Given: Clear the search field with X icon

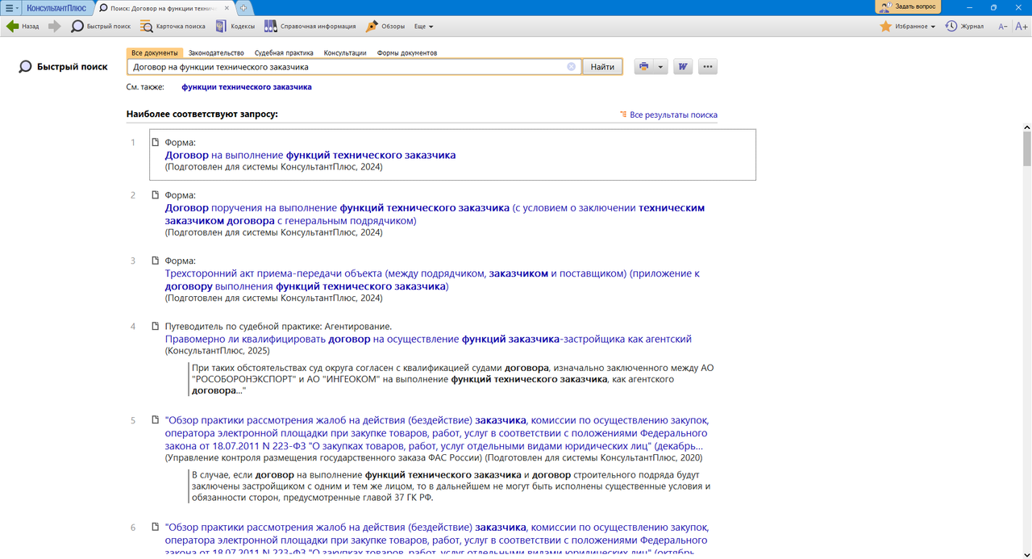Looking at the screenshot, I should (572, 67).
